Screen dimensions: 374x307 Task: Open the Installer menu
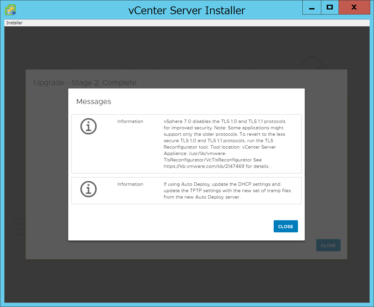[x=14, y=23]
